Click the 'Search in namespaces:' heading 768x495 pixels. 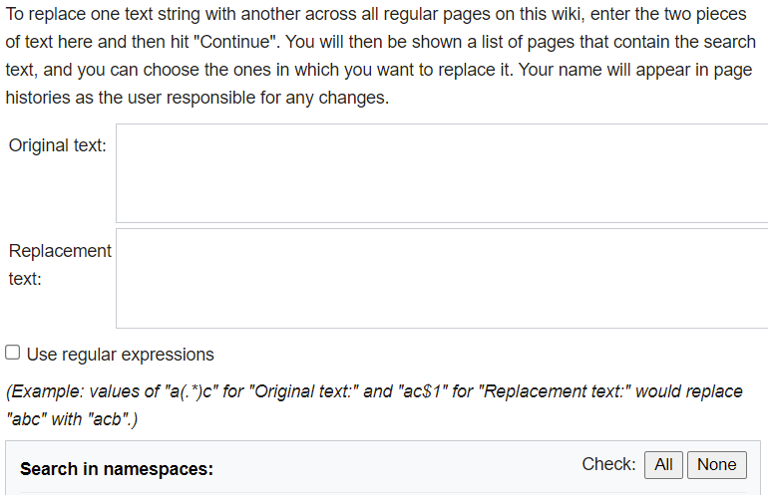click(x=116, y=469)
